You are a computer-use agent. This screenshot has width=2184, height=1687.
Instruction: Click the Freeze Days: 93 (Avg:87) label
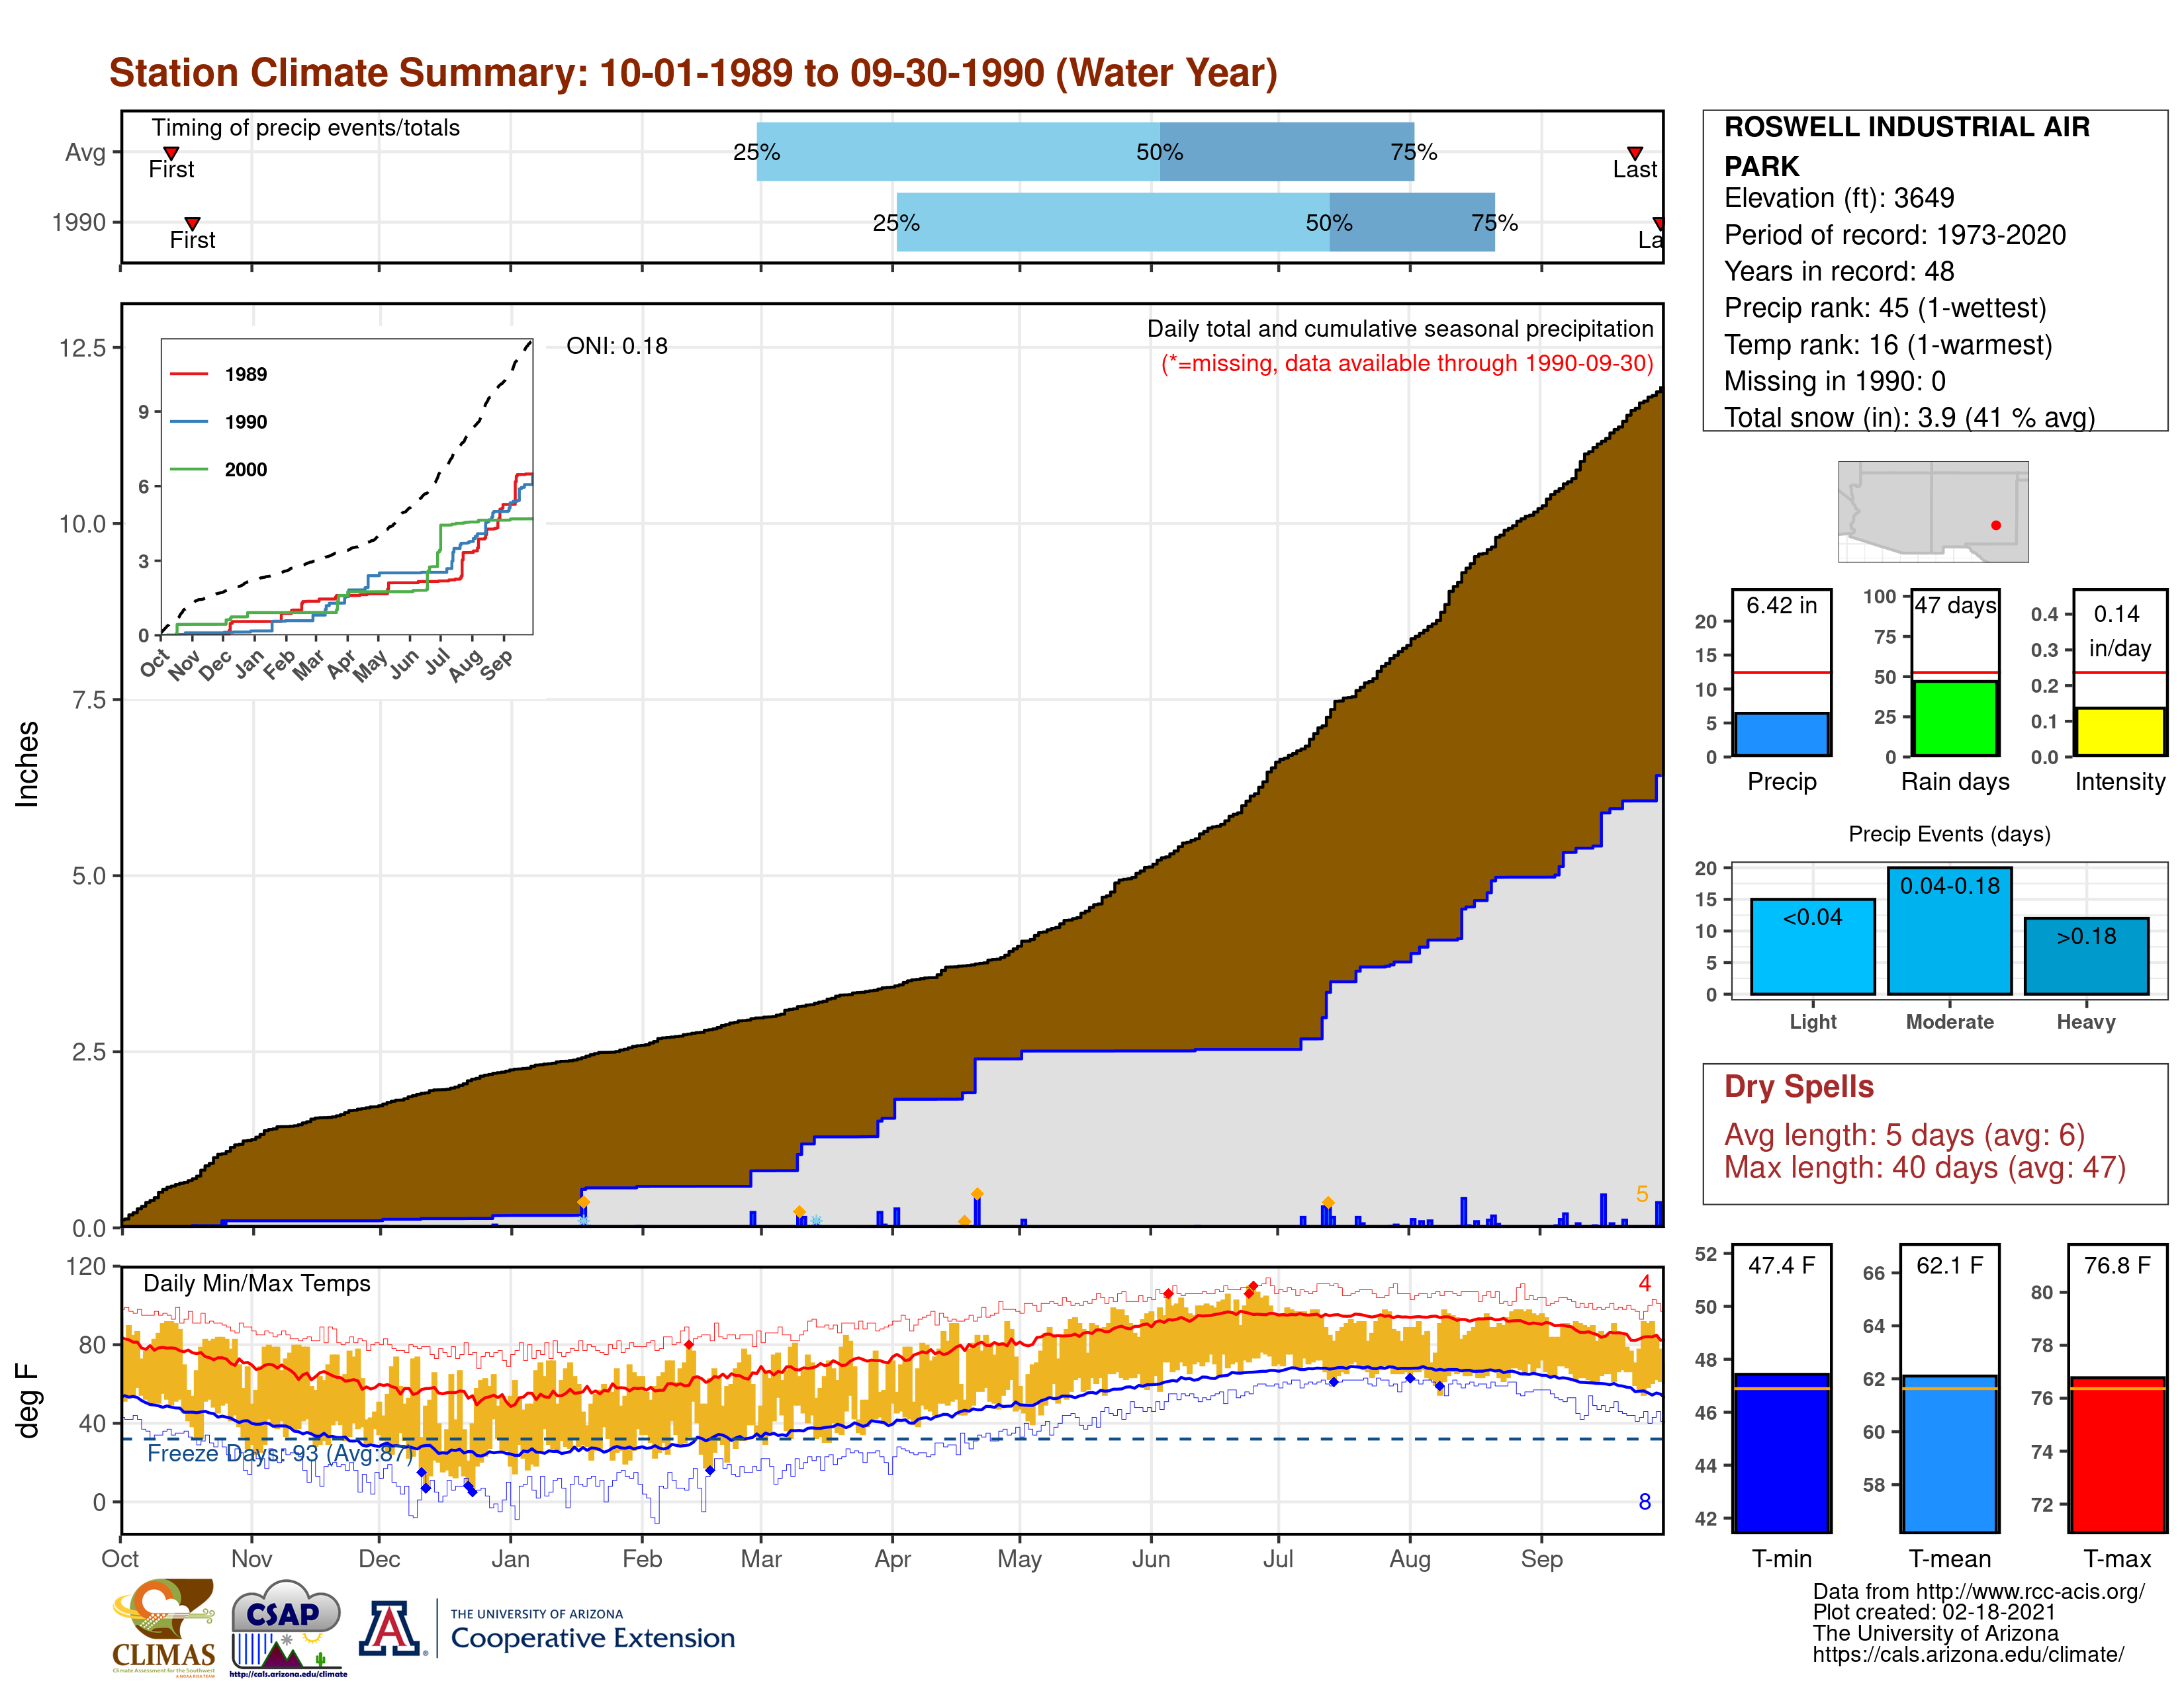pyautogui.click(x=280, y=1453)
